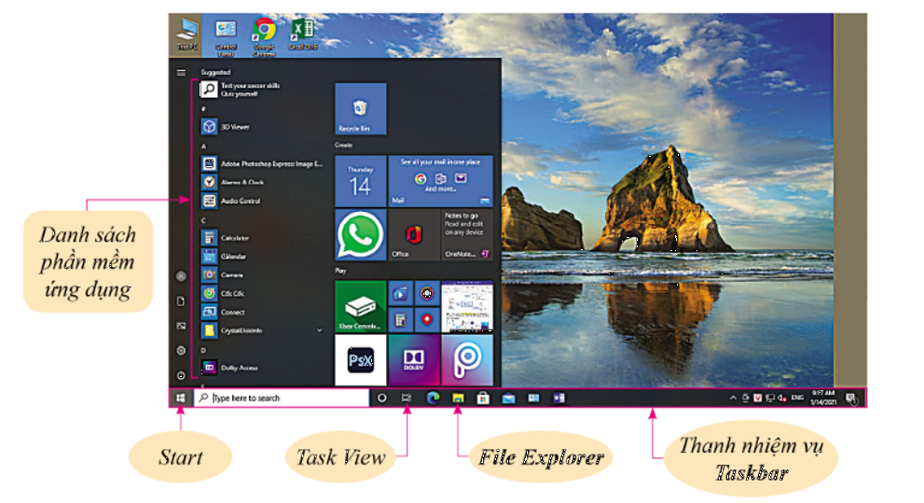Toggle the Start menu with Start button
Screen dimensions: 924x503
179,398
